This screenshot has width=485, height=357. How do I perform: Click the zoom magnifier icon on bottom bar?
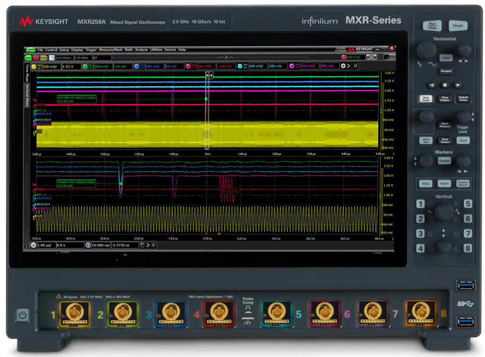point(88,245)
